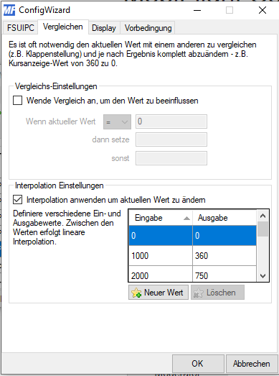Select the Ausgabe cell with value 360
The width and height of the screenshot is (279, 376).
pos(224,256)
